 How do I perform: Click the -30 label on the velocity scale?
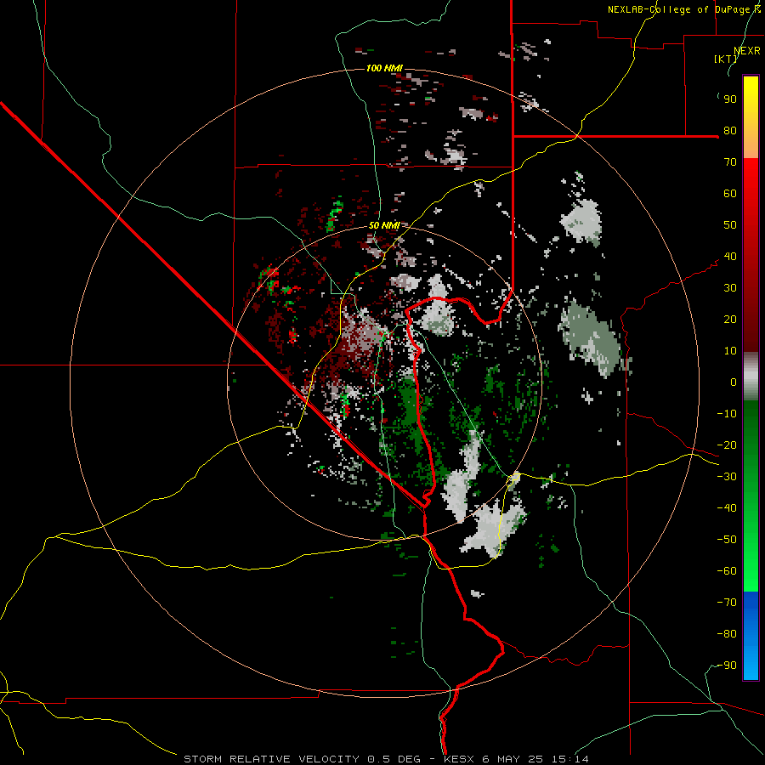click(x=727, y=477)
